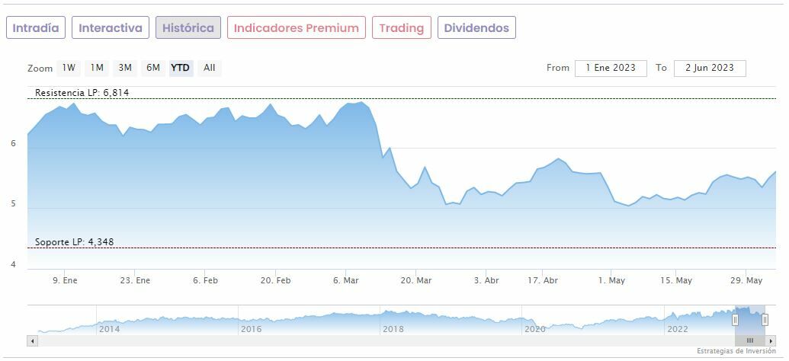
Task: Open the Estrategias de Inversión credit link
Action: pos(736,351)
